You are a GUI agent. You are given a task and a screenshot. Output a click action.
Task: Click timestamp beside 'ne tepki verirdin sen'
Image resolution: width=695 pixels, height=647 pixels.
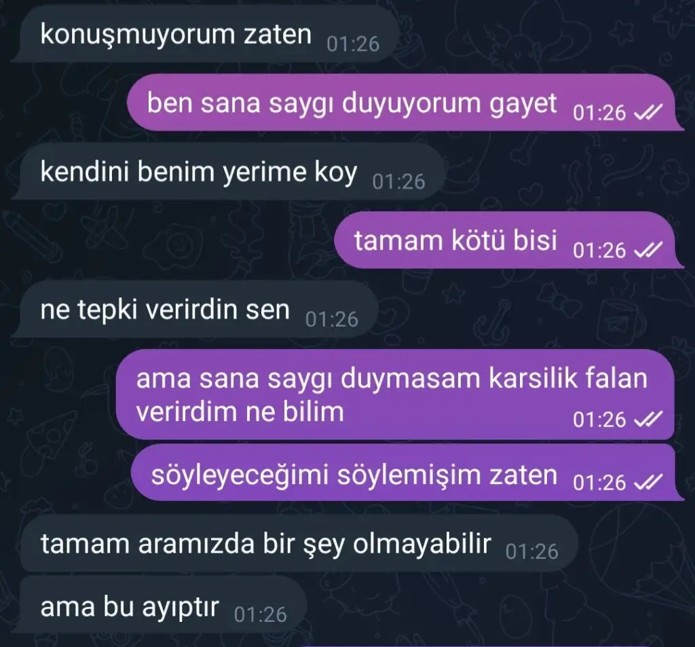click(x=331, y=319)
